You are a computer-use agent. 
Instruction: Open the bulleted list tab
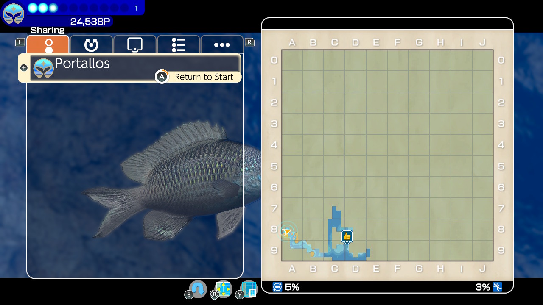pyautogui.click(x=178, y=44)
